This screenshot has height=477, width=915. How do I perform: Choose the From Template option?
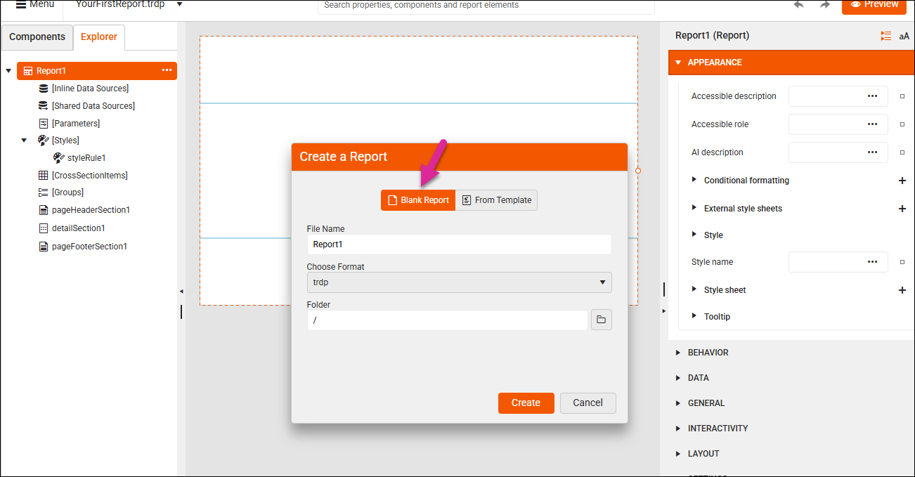point(496,200)
